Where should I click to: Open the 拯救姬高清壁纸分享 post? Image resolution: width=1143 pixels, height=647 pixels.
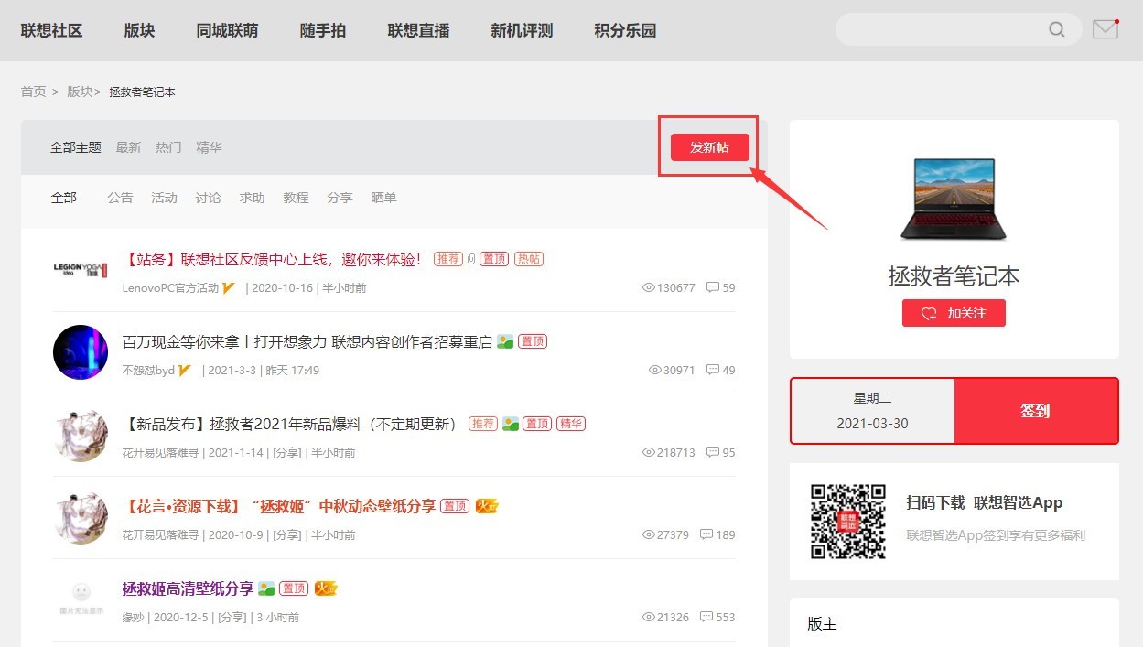(188, 588)
